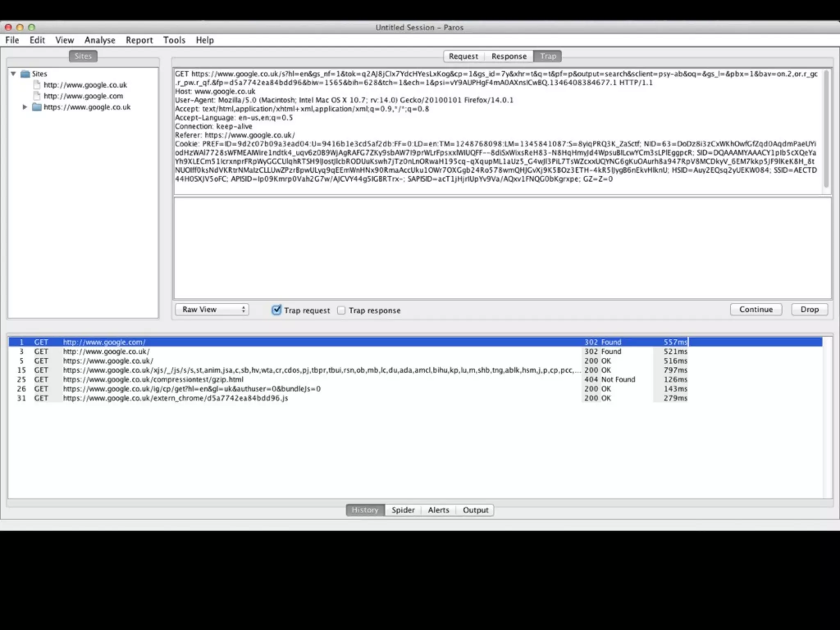Click the red close window button
The width and height of the screenshot is (840, 630).
tap(8, 27)
